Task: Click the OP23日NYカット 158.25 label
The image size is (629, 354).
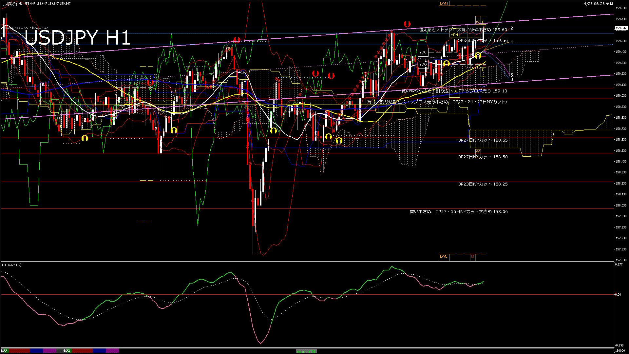Action: [x=483, y=184]
